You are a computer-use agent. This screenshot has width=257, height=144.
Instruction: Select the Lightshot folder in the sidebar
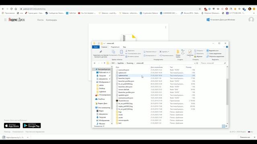click(101, 92)
